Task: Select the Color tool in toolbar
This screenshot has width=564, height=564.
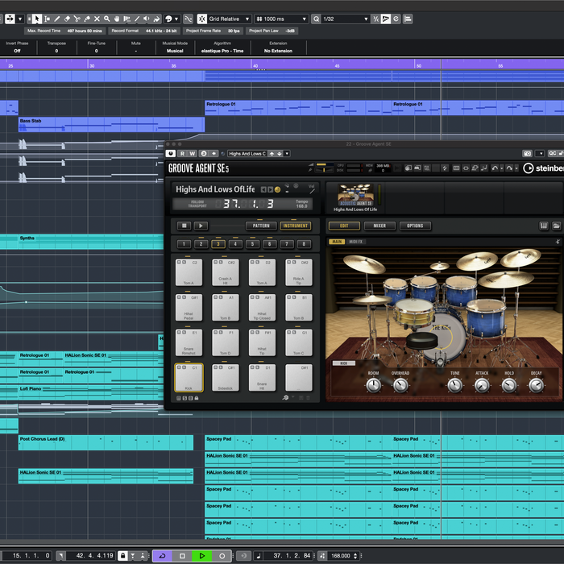Action: pyautogui.click(x=156, y=19)
